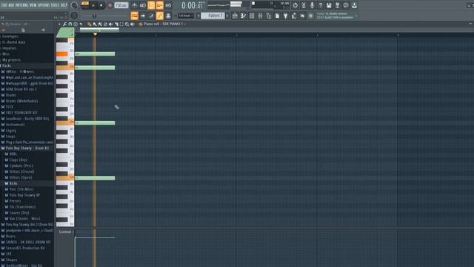Open the piano roll view icon
474x267 pixels.
(243, 16)
